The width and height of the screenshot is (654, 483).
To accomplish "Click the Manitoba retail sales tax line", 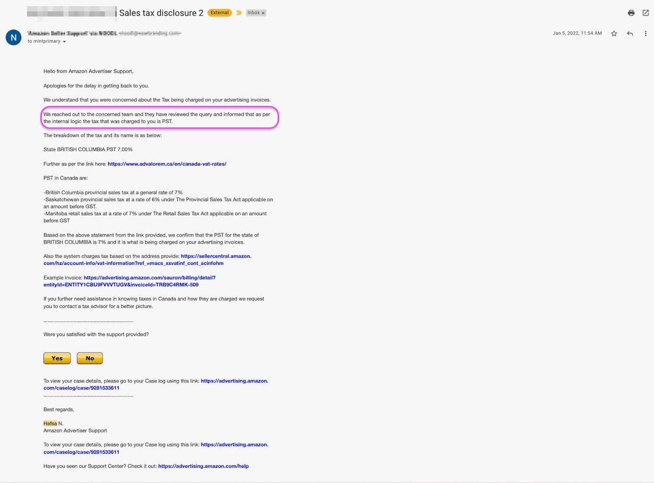I will click(x=155, y=217).
